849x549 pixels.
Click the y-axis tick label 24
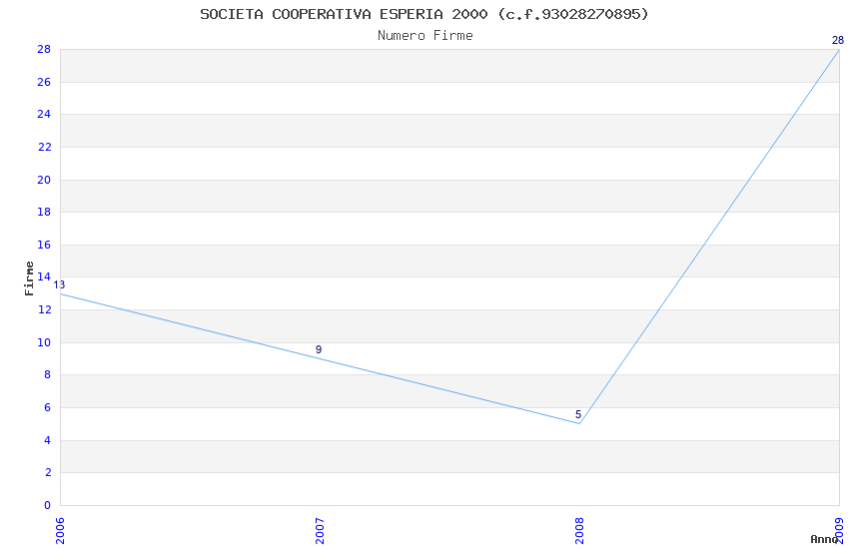44,114
